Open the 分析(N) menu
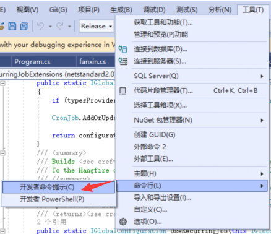The width and height of the screenshot is (271, 234). coord(220,10)
